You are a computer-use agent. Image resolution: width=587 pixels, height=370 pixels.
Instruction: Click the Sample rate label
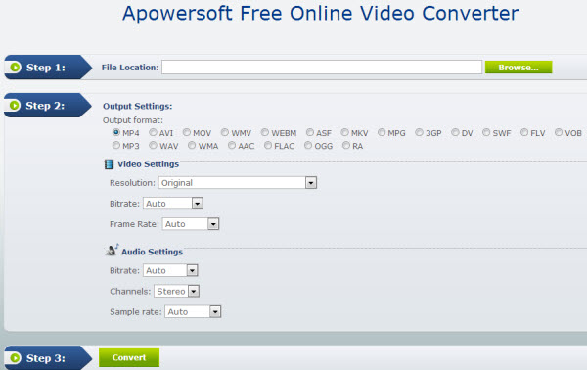[136, 311]
